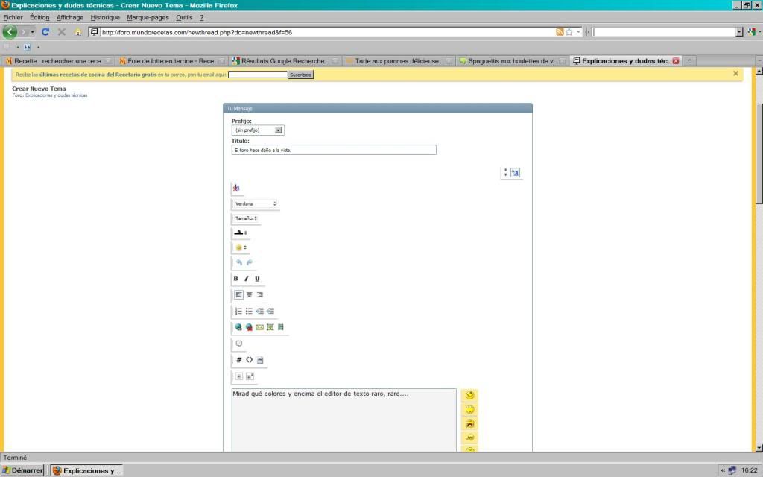
Task: Switch to the Résultats Google Recherche tab
Action: click(x=285, y=61)
